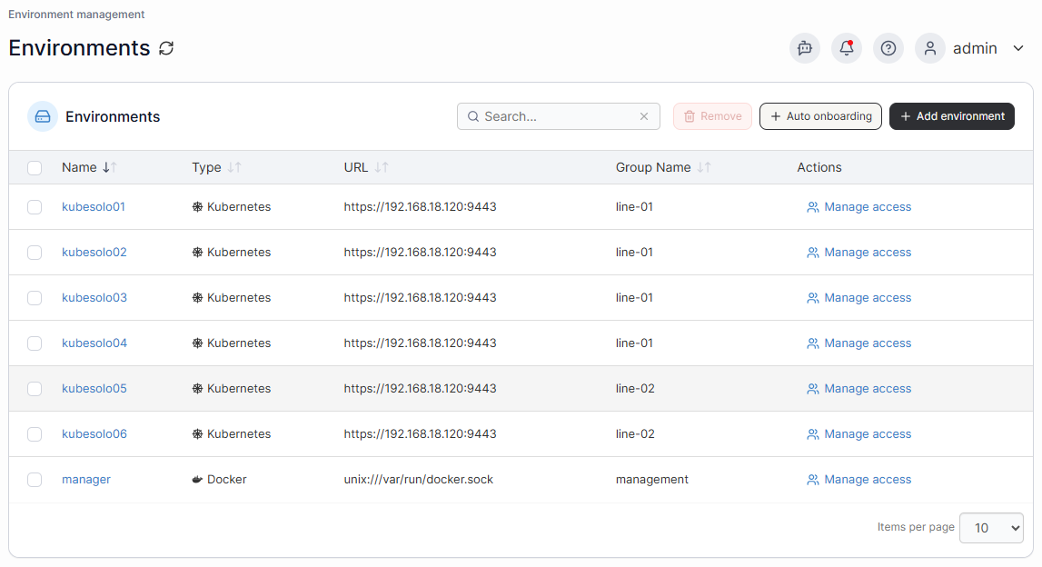Manage access for kubesolo06
The width and height of the screenshot is (1042, 567).
(x=858, y=434)
